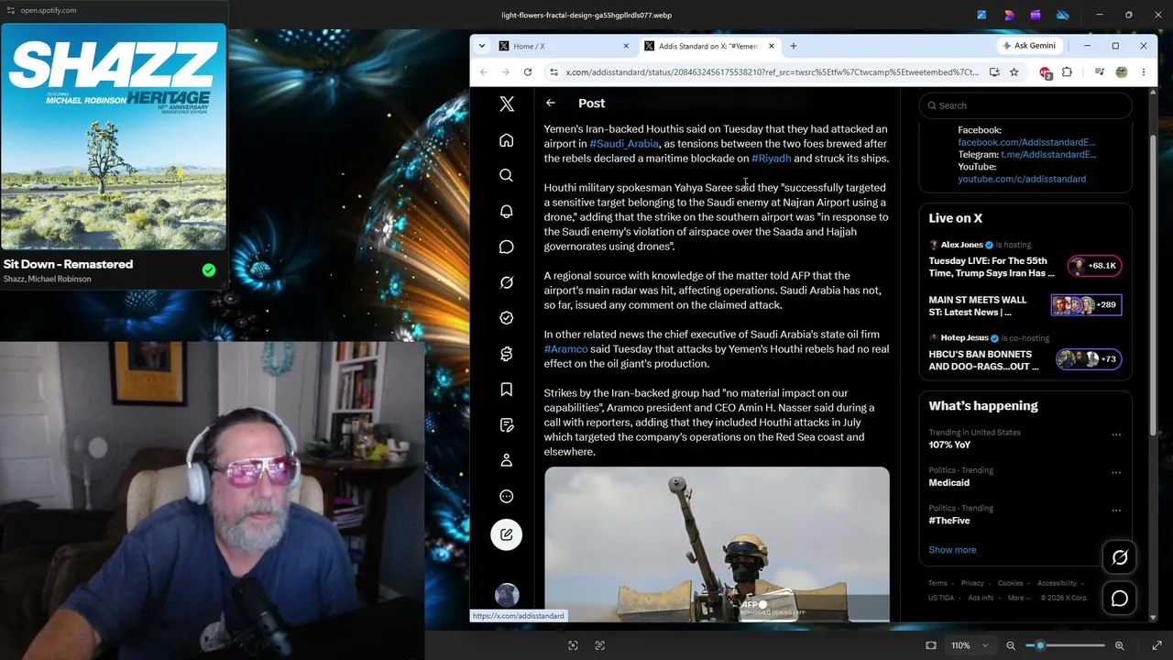This screenshot has width=1173, height=660.
Task: Open options for the 107% YoY trend
Action: [1116, 434]
